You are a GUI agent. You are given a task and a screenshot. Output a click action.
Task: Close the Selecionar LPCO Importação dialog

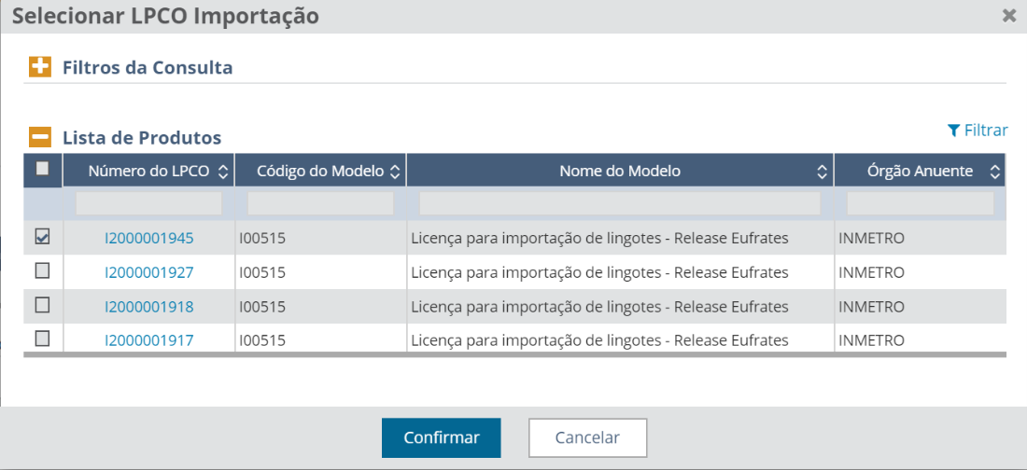click(1008, 15)
